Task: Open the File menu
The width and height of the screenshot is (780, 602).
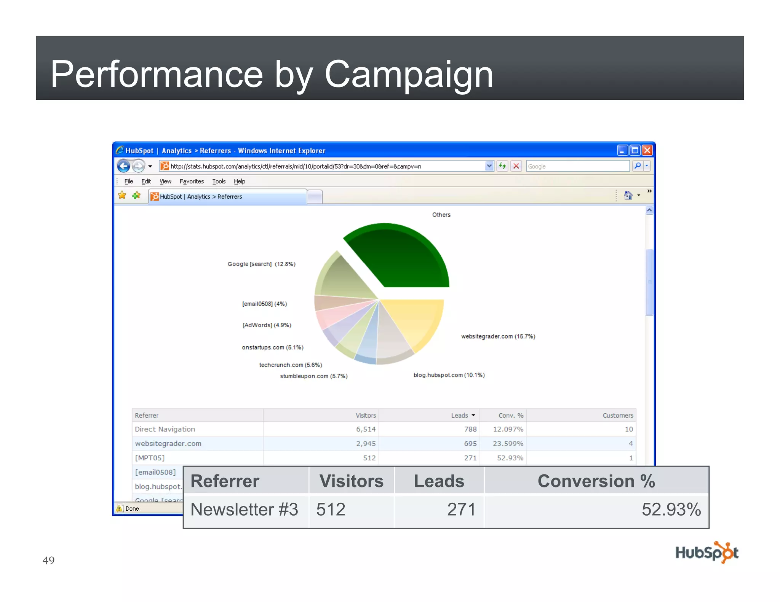Action: [x=129, y=182]
